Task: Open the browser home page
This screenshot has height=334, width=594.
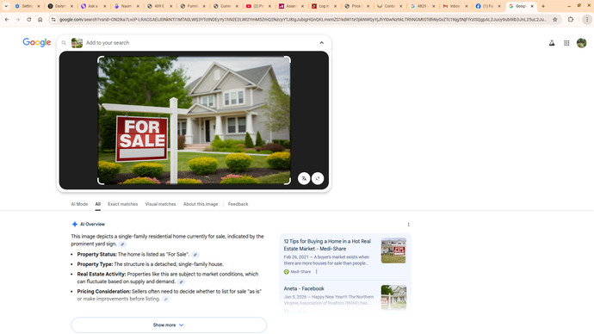Action: (x=40, y=19)
